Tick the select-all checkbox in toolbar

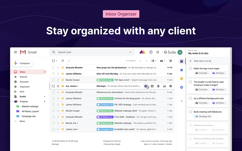click(x=53, y=61)
